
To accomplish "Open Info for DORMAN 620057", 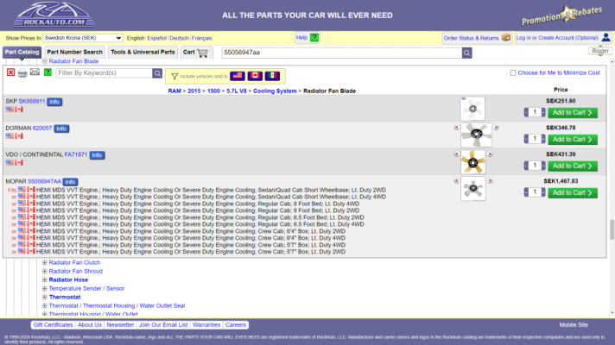I will 61,129.
